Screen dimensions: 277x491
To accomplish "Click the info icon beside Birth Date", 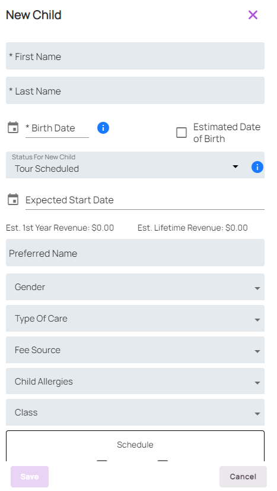I will pyautogui.click(x=103, y=128).
